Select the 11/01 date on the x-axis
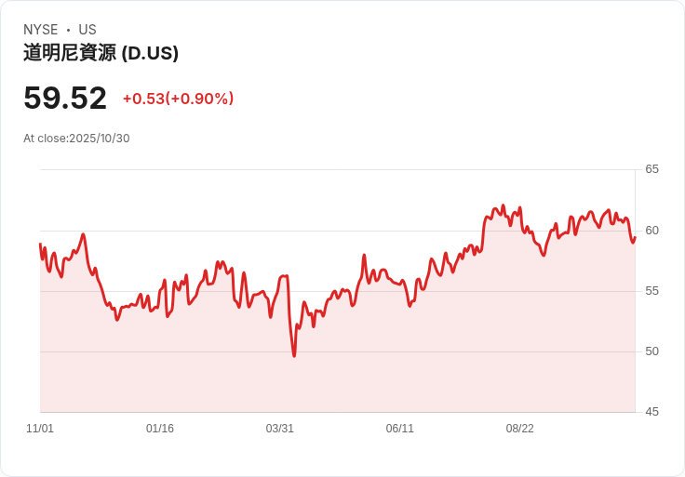 coord(40,429)
